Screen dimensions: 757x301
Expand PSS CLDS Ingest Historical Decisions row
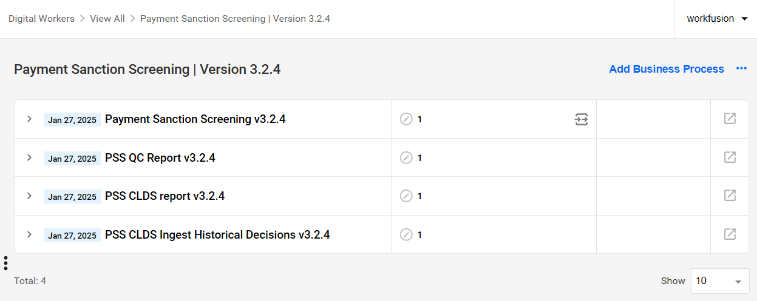[29, 234]
